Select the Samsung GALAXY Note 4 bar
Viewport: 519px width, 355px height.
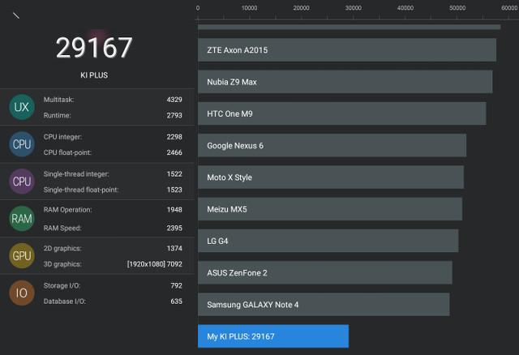coord(324,305)
